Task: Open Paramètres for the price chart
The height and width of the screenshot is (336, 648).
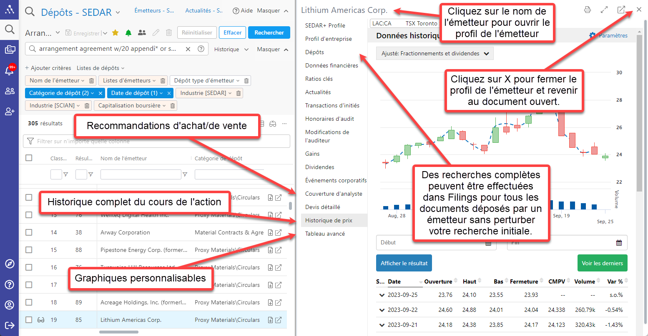Action: point(608,36)
